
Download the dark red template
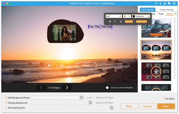click(156, 72)
